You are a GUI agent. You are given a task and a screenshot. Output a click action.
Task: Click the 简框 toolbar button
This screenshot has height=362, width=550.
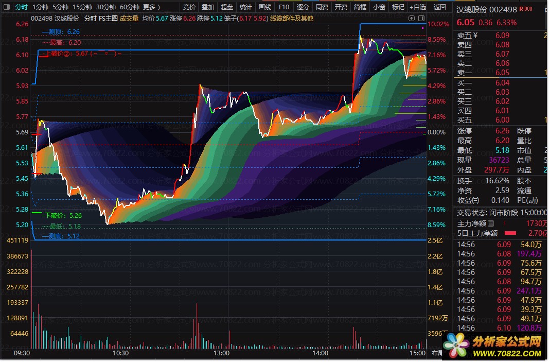[x=360, y=7]
